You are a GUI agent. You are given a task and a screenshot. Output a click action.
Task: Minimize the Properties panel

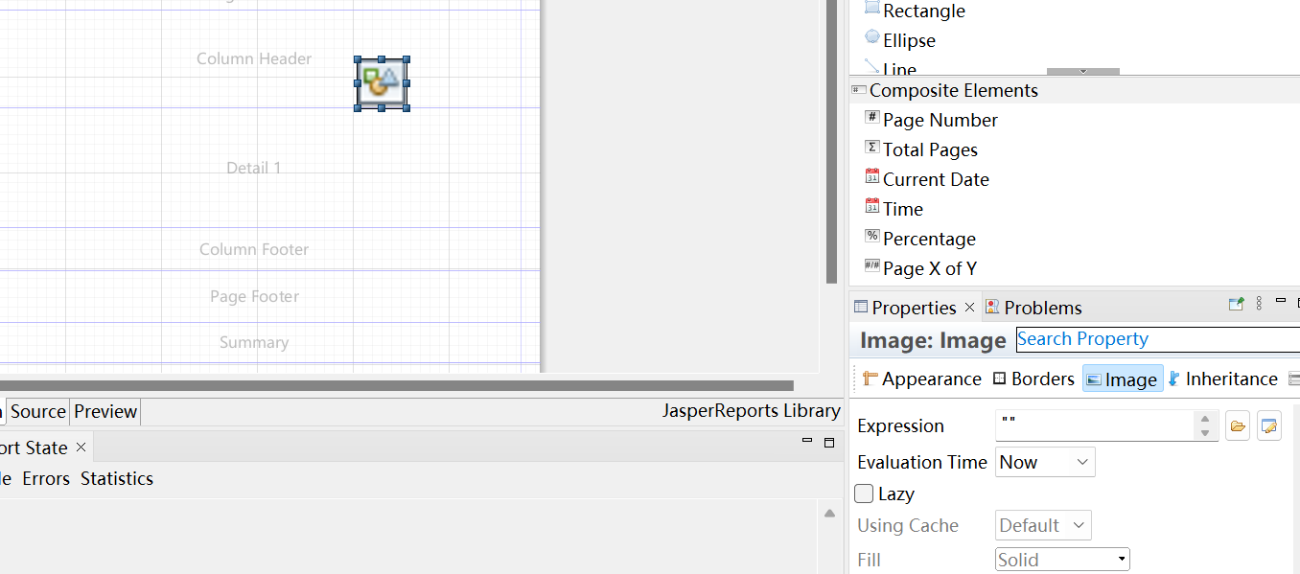point(1281,301)
